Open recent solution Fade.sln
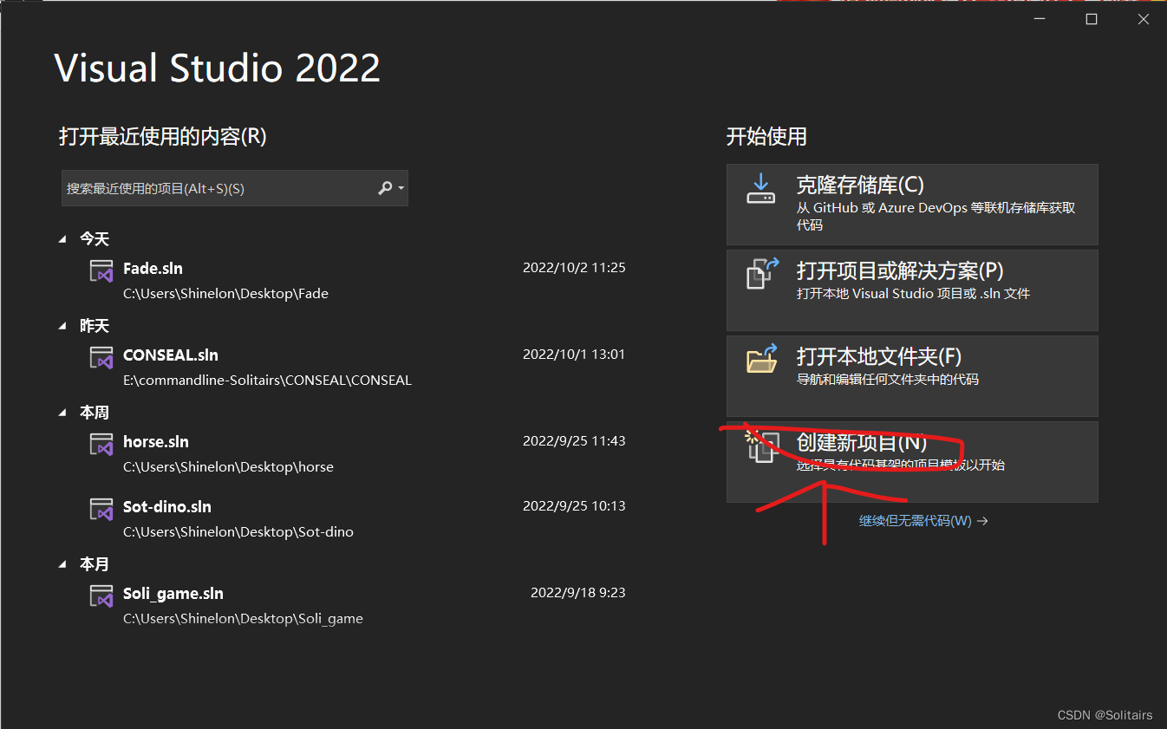 point(153,268)
